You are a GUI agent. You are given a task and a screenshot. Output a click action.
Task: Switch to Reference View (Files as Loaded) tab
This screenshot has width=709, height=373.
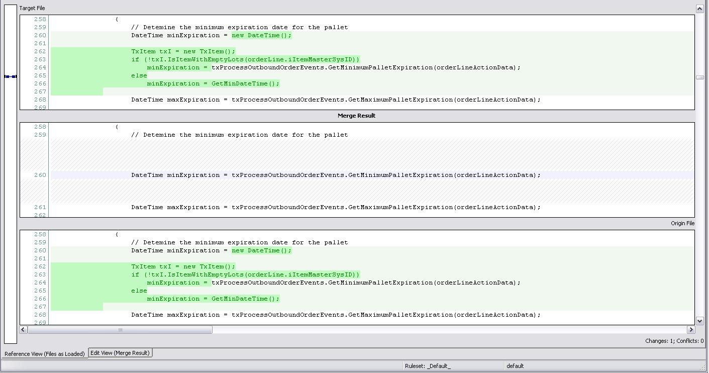(44, 353)
